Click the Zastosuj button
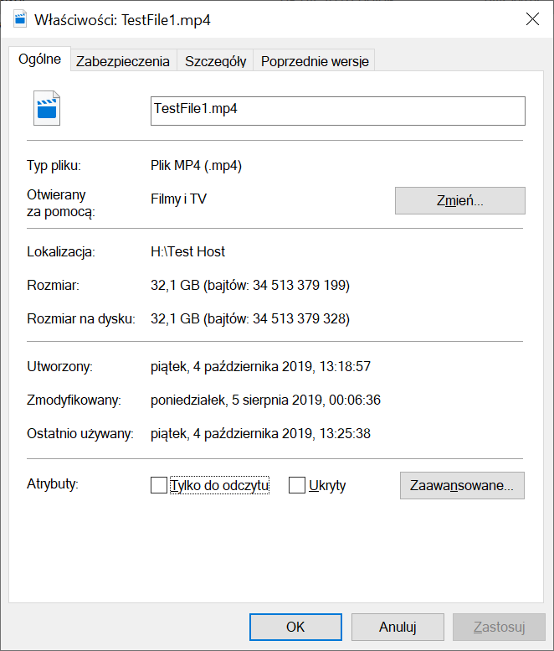554x651 pixels. coord(499,626)
